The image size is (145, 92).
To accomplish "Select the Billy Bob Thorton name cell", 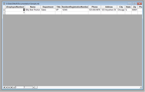I will 33,10.
